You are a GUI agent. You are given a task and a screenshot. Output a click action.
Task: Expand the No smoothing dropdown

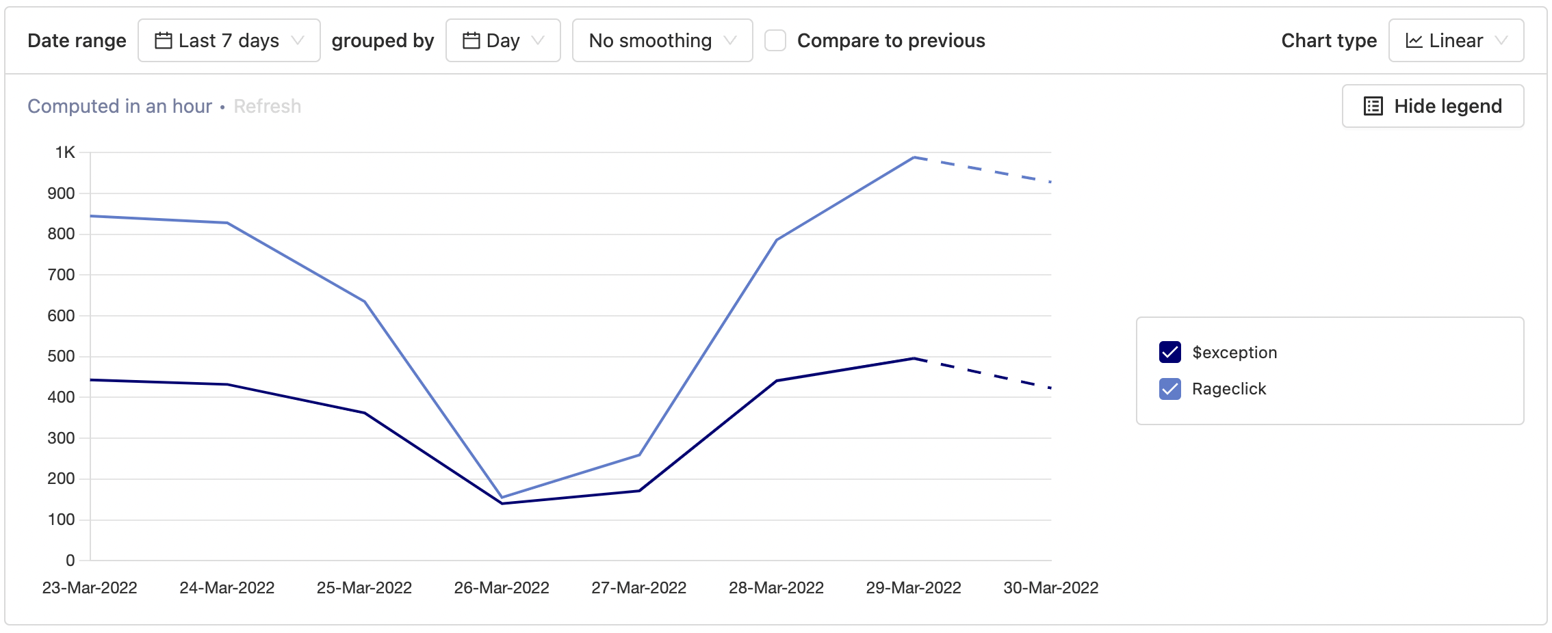pos(662,41)
